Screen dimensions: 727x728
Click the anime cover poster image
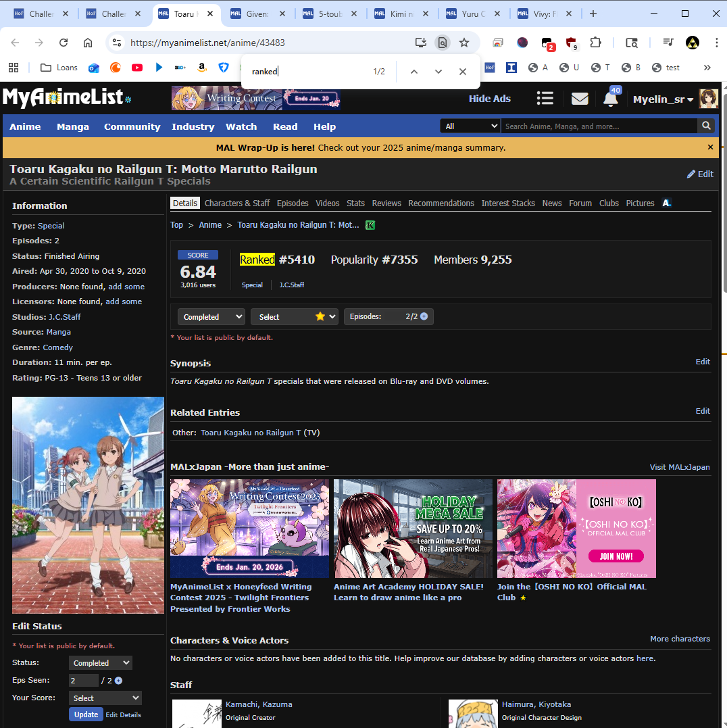(88, 505)
